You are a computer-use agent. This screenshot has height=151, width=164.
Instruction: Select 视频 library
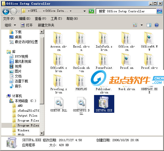(x=16, y=66)
